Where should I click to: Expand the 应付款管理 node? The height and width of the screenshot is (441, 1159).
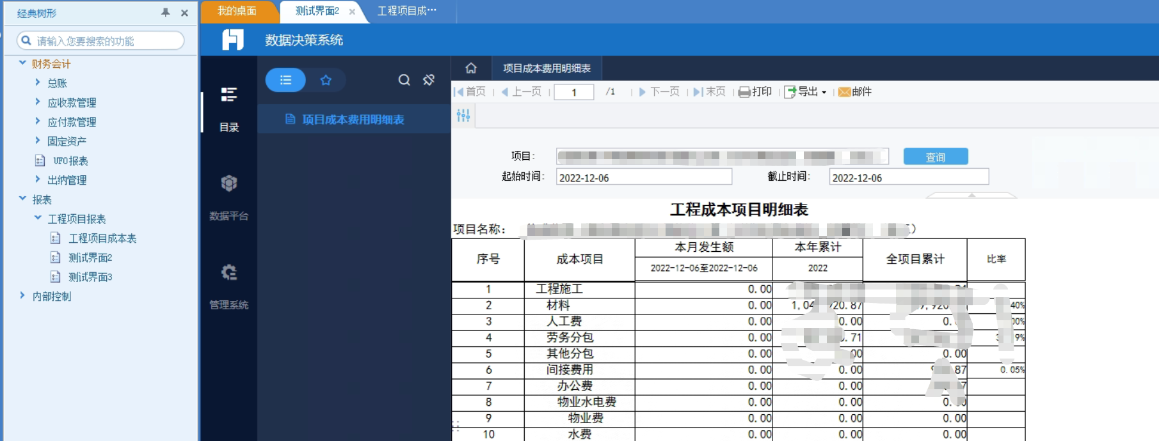pyautogui.click(x=38, y=121)
